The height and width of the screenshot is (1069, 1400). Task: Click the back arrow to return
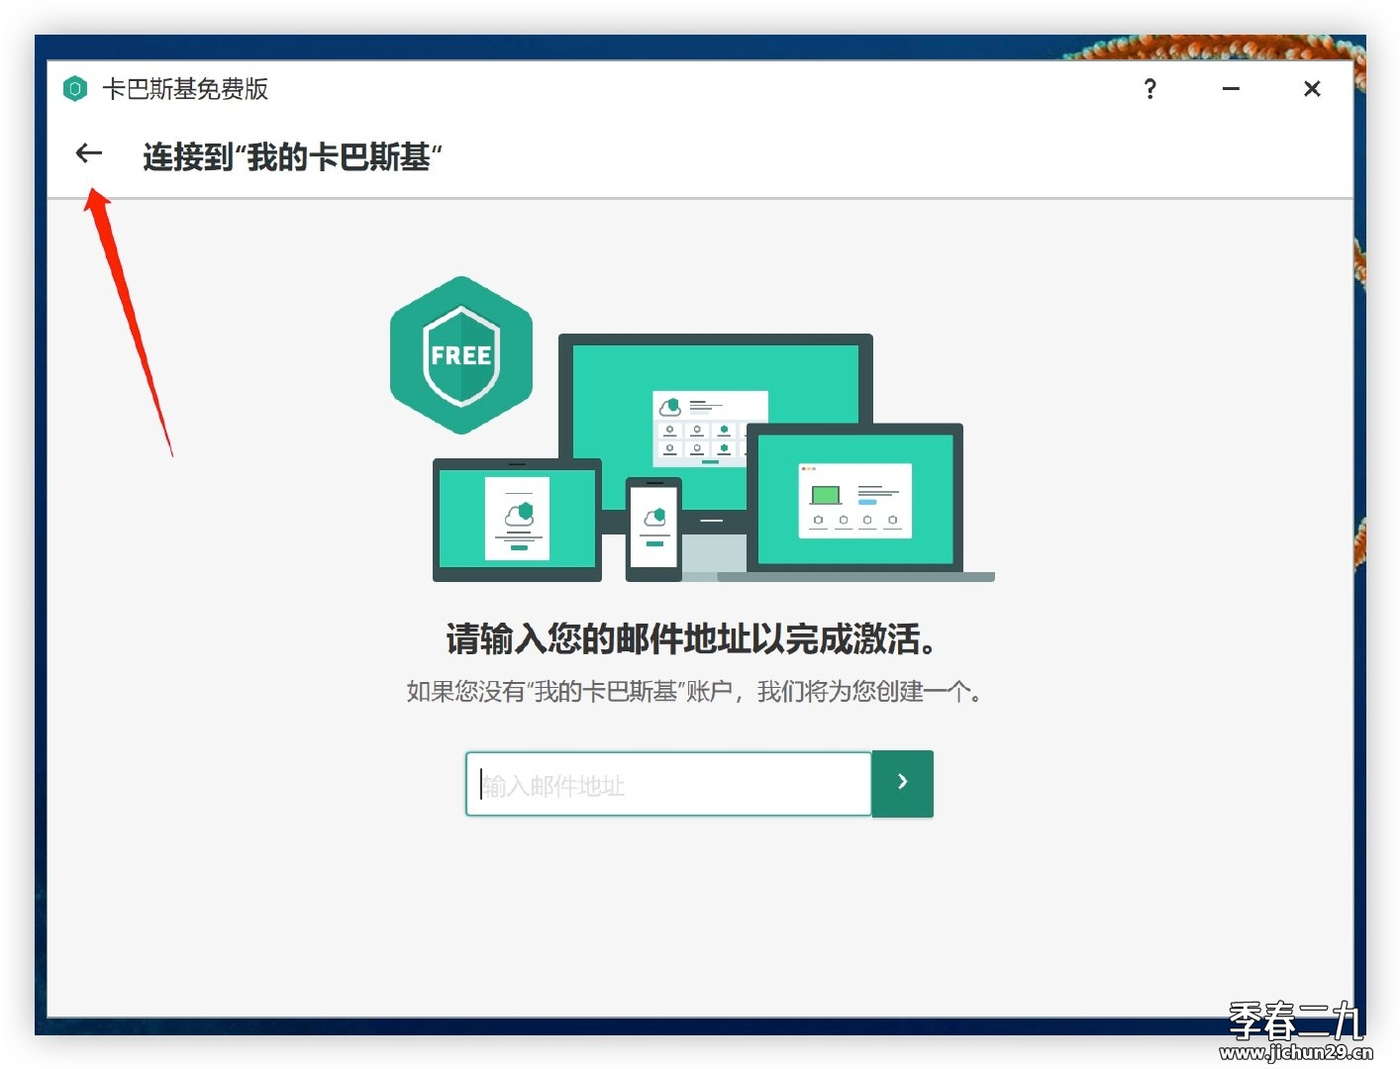(x=89, y=153)
